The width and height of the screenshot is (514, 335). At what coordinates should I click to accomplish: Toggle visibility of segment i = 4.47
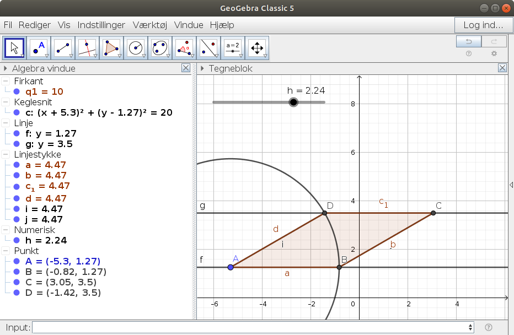pos(17,209)
